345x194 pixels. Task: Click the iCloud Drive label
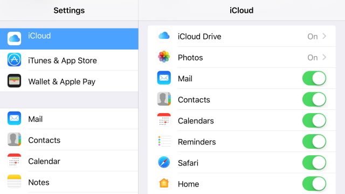pos(199,37)
